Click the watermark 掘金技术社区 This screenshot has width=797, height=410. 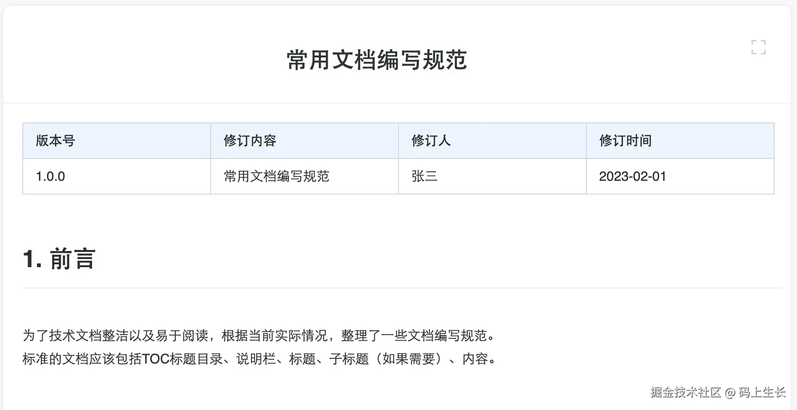(x=685, y=392)
